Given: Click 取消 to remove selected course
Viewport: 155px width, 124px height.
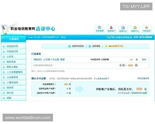Looking at the screenshot, I should (x=144, y=59).
